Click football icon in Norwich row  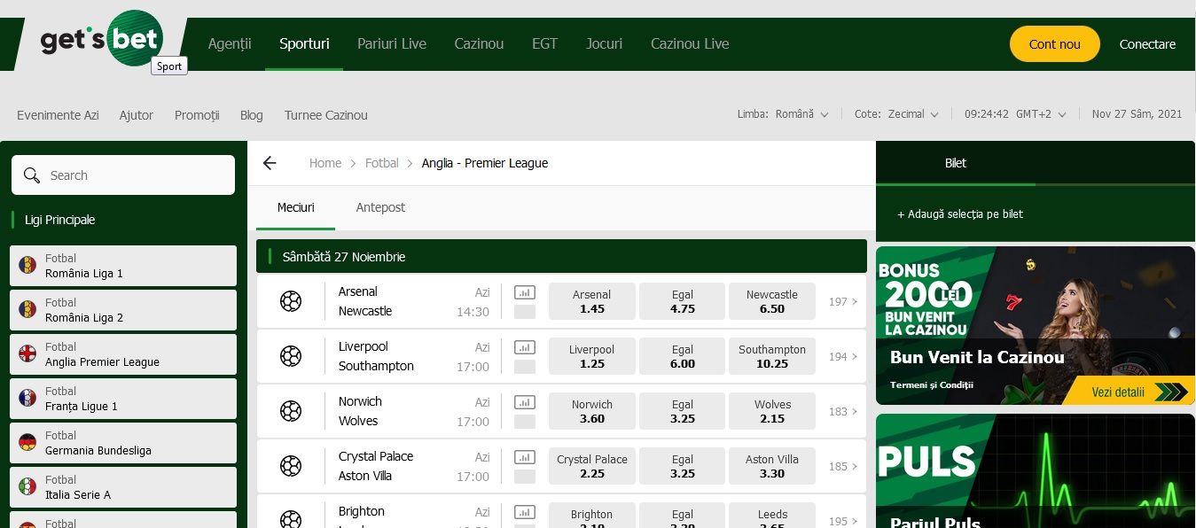[291, 411]
